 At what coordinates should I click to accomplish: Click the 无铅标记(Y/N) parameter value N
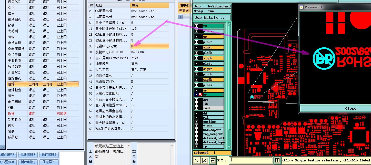point(149,46)
